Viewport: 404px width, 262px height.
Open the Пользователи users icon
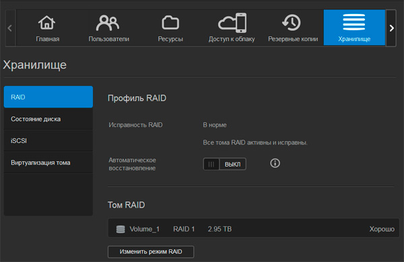pos(108,23)
